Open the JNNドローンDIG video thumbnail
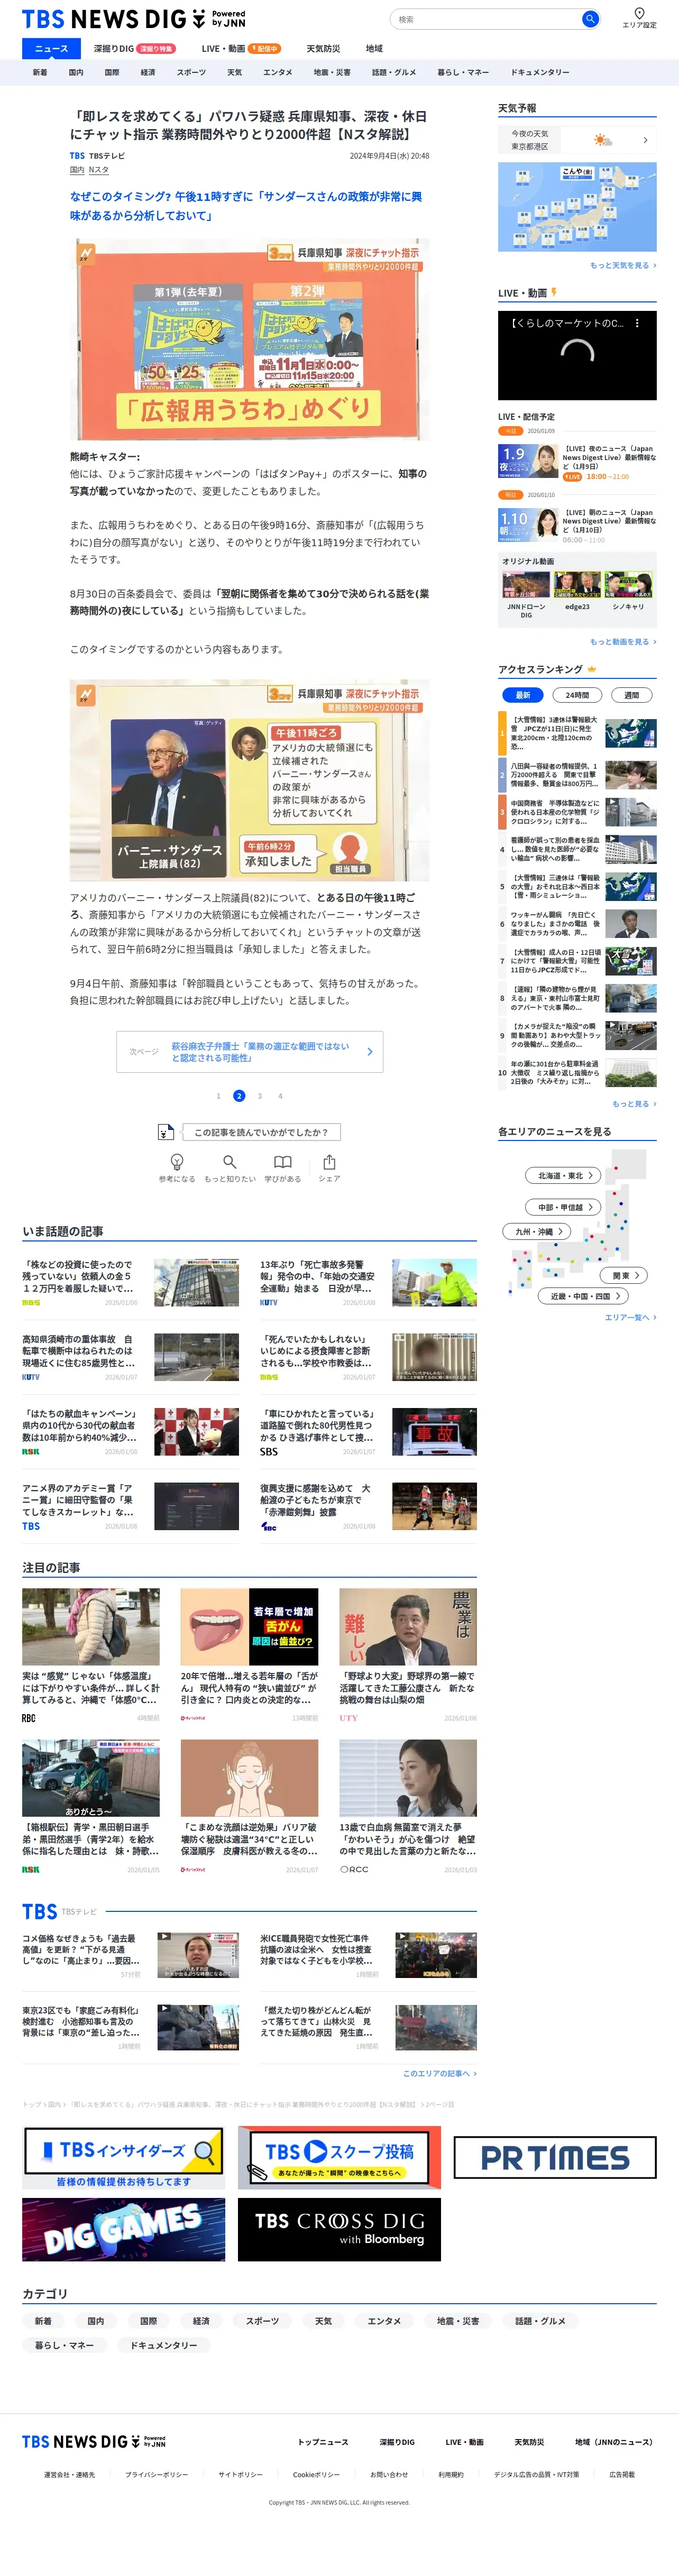 (526, 585)
